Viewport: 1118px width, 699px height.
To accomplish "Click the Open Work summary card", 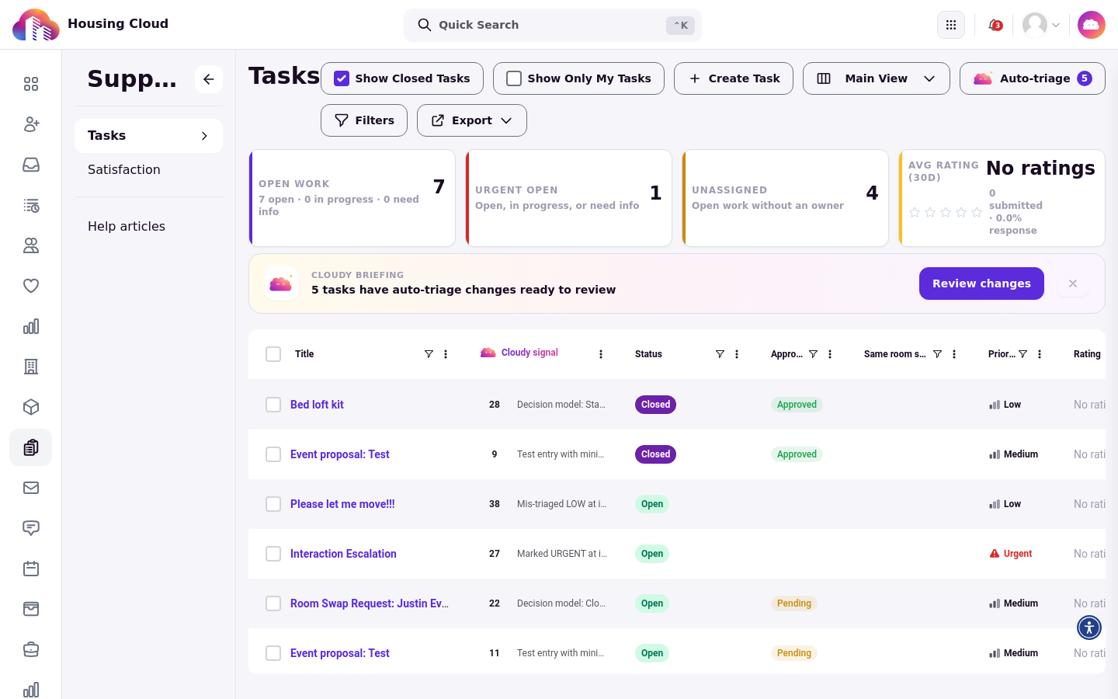I will [x=352, y=198].
